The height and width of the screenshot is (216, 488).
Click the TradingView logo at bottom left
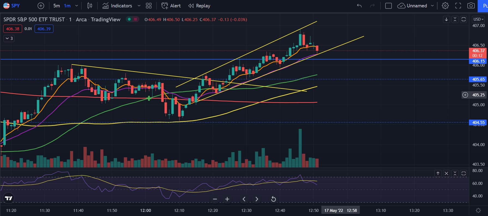[9, 198]
